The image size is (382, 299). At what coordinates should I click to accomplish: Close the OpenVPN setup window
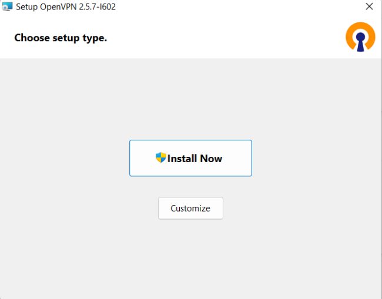[369, 6]
